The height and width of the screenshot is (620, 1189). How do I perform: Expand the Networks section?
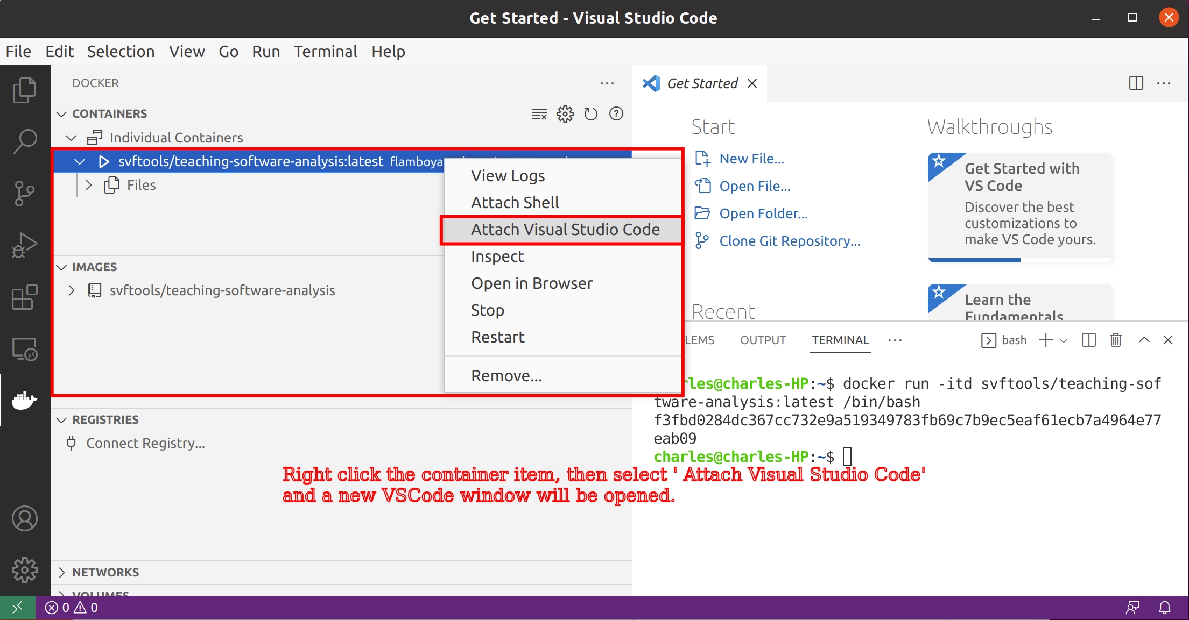[105, 572]
